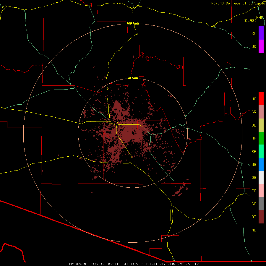Click the IC legend label
This screenshot has height=266, width=266.
[254, 191]
